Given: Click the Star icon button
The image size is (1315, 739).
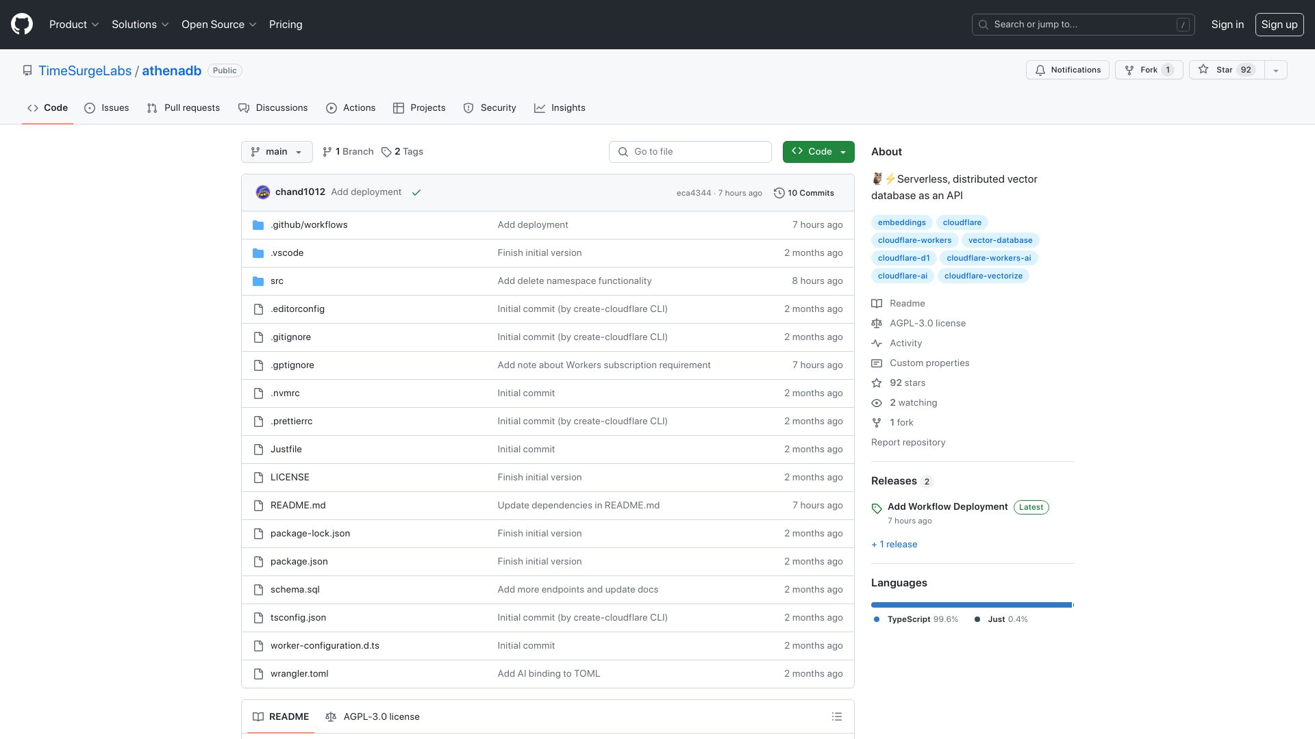Looking at the screenshot, I should coord(1227,70).
